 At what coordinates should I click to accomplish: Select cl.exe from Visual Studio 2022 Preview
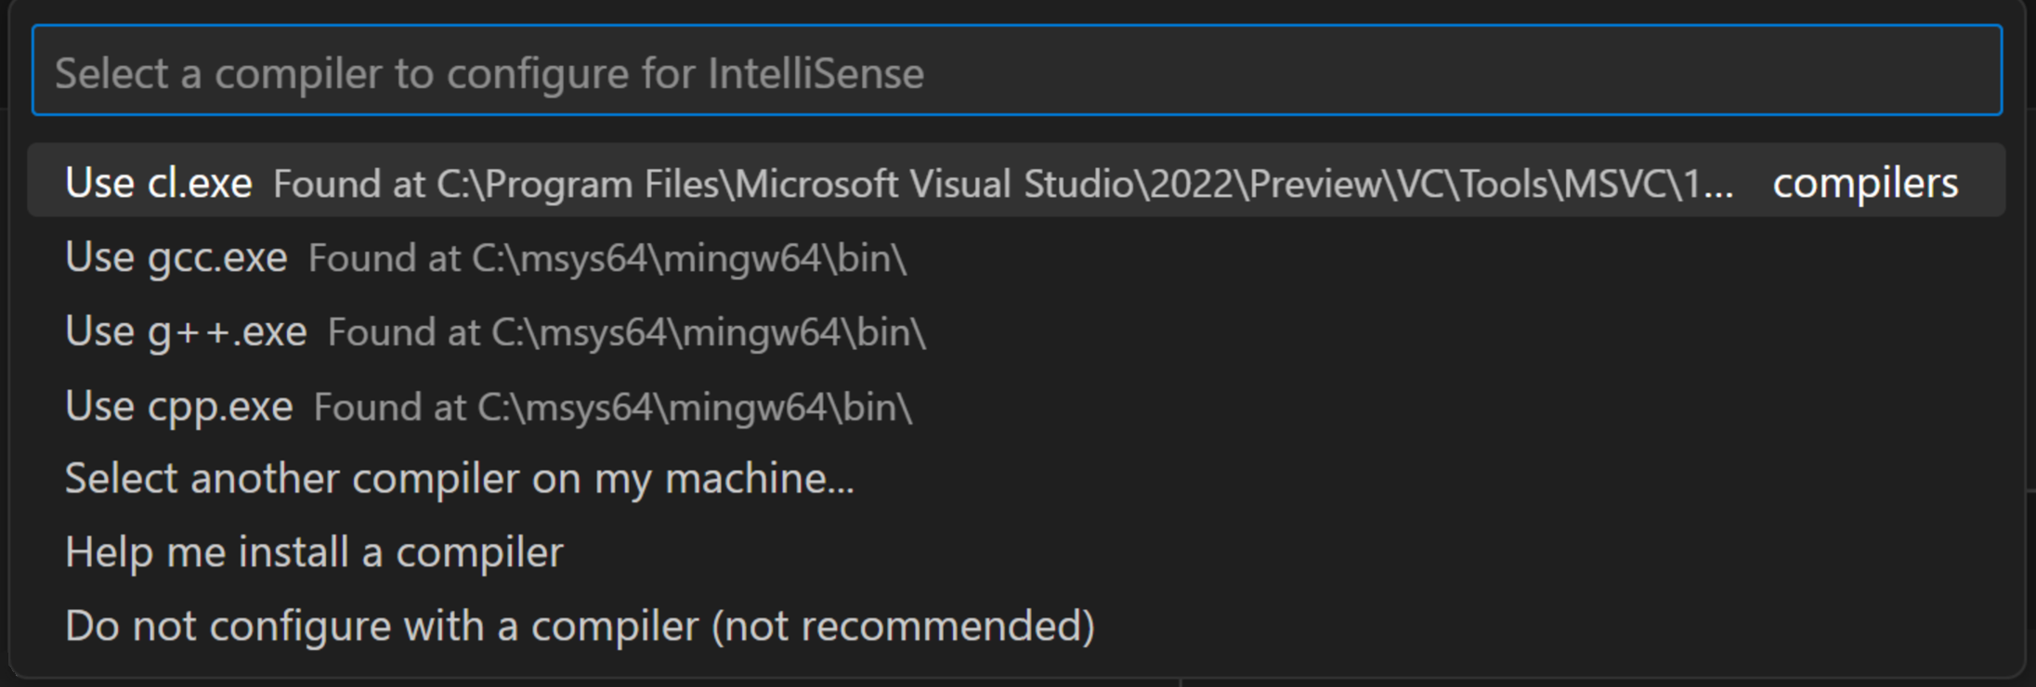coord(557,183)
